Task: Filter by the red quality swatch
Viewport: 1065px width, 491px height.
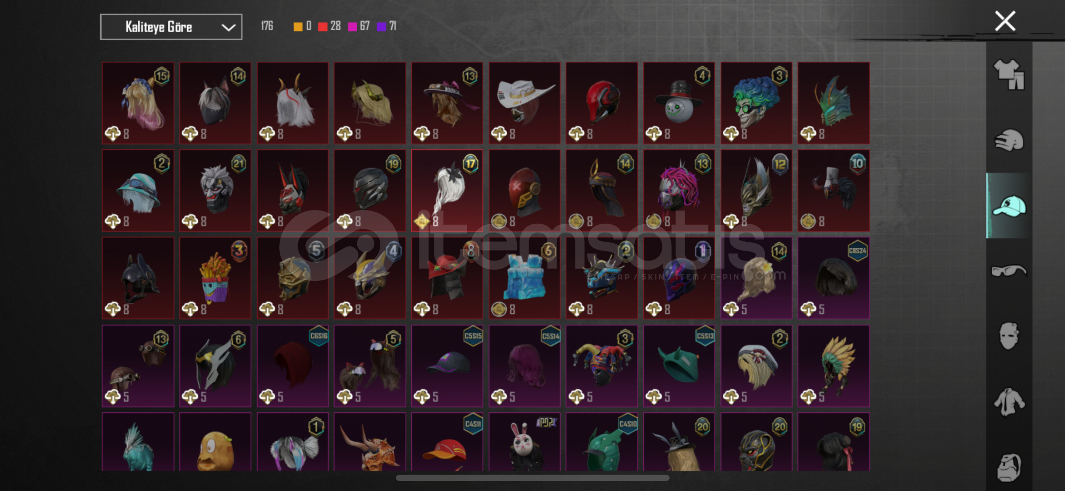Action: [323, 26]
